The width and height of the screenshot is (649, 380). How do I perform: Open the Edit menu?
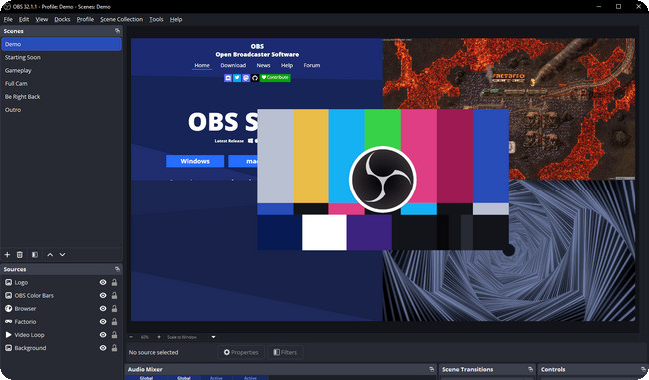click(24, 19)
